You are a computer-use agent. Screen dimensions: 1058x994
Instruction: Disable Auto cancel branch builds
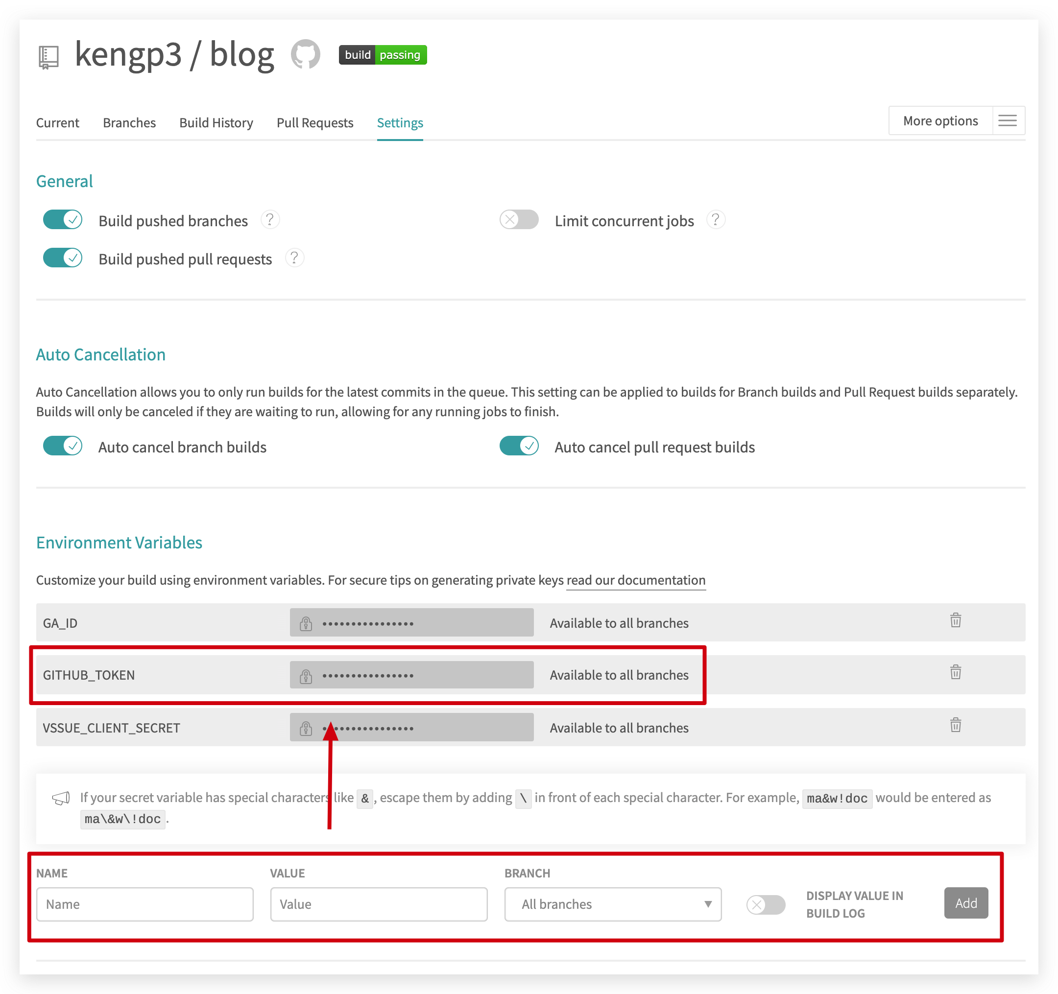(x=63, y=446)
